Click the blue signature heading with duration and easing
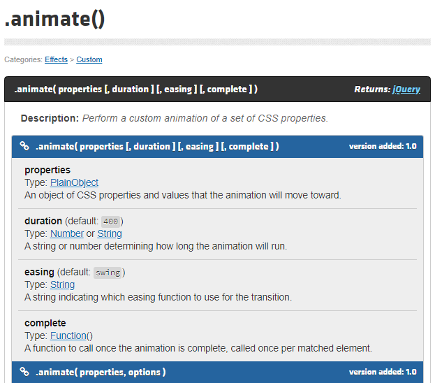 (157, 146)
